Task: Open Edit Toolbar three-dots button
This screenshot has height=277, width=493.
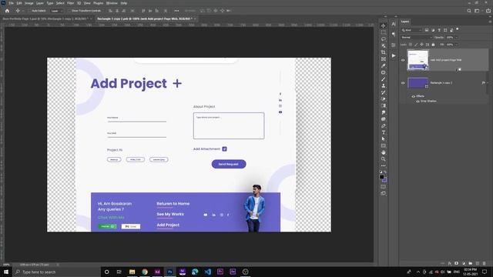Action: click(x=383, y=165)
